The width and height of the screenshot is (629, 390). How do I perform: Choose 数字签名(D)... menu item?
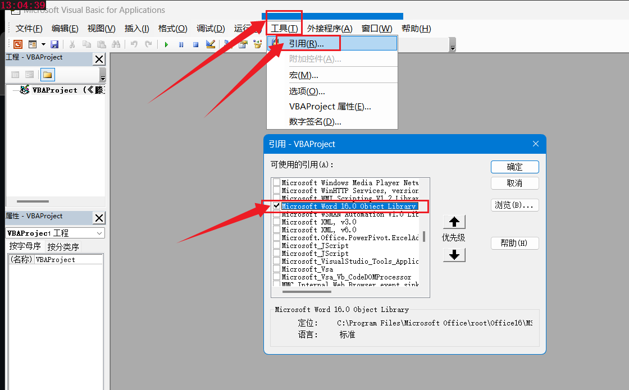point(332,121)
